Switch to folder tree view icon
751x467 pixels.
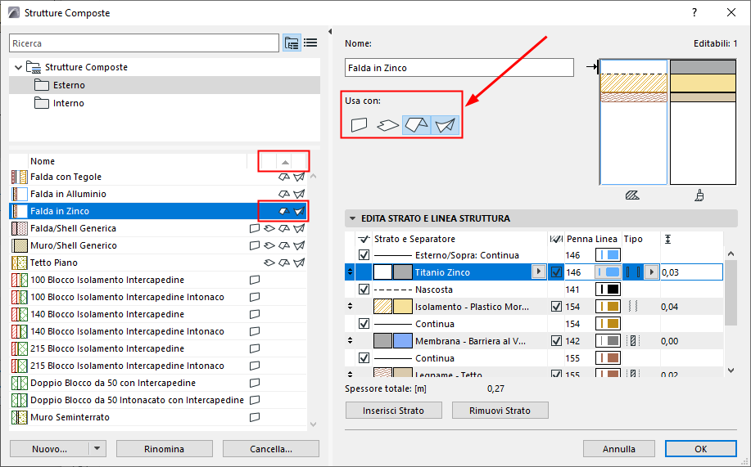pos(292,43)
